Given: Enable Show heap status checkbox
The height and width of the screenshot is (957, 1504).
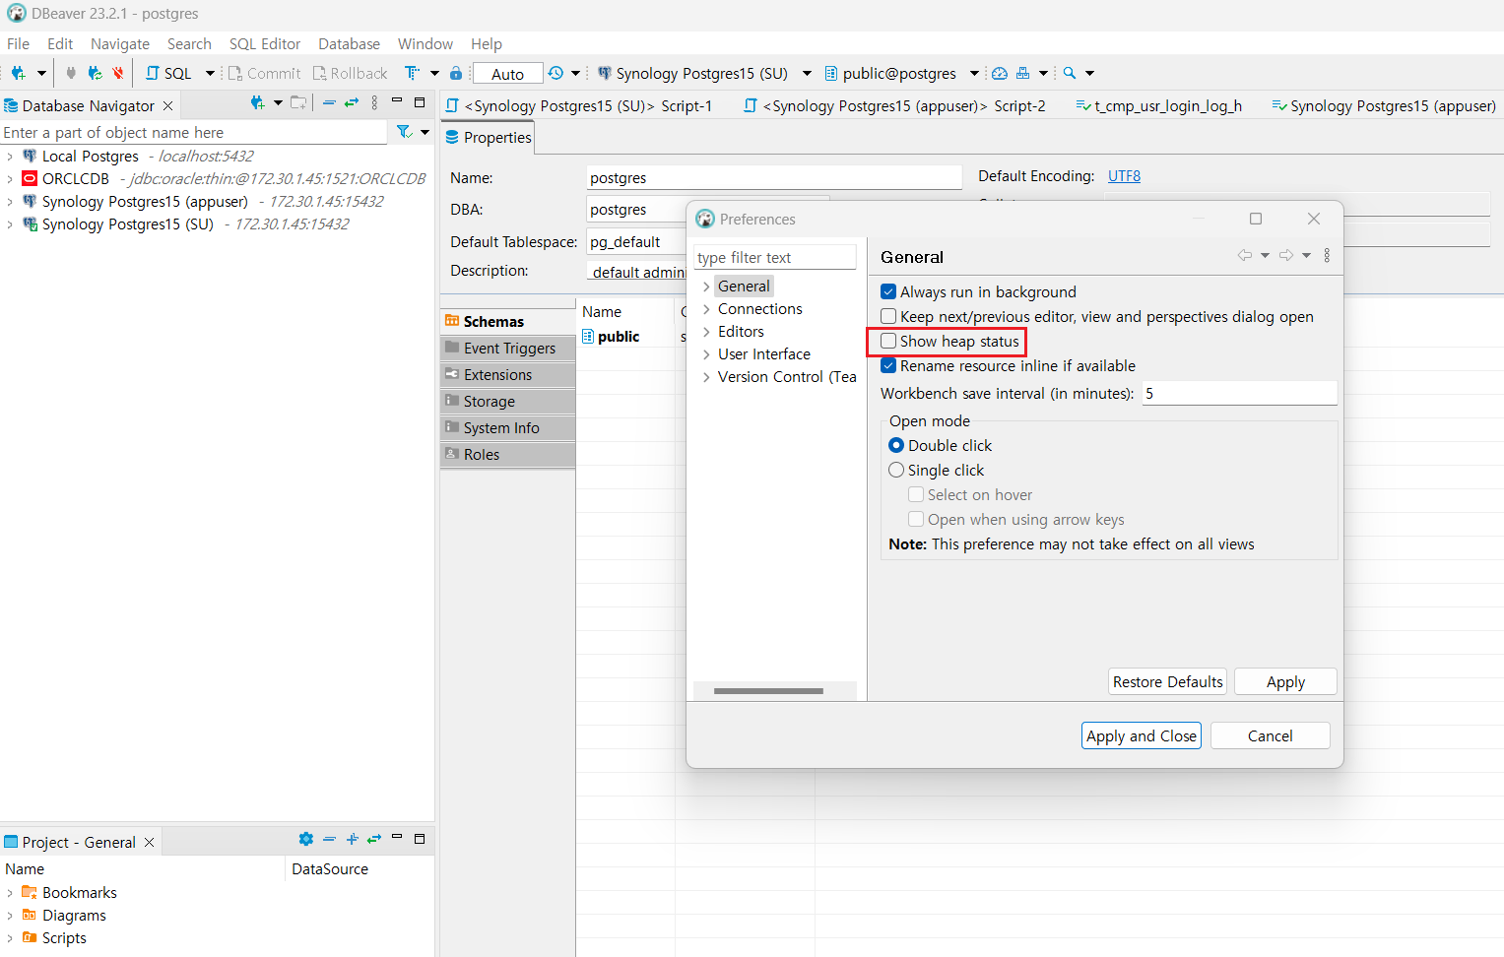Looking at the screenshot, I should click(x=888, y=341).
